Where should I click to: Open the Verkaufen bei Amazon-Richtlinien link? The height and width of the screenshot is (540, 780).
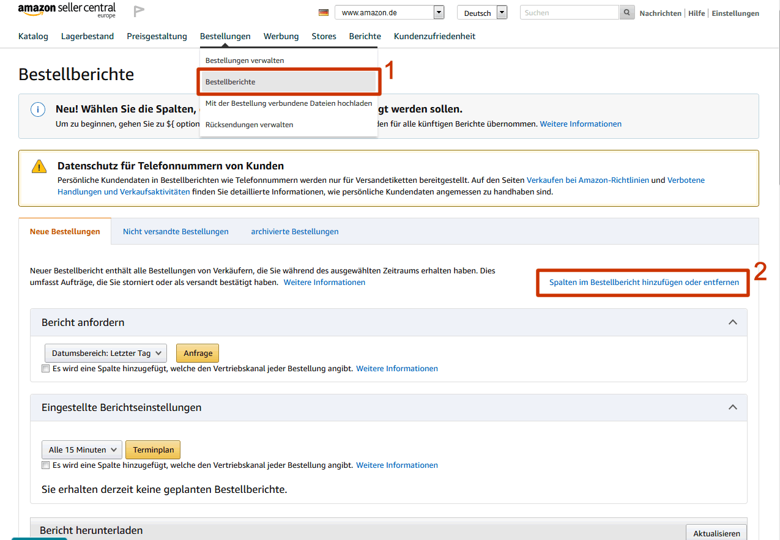(588, 180)
